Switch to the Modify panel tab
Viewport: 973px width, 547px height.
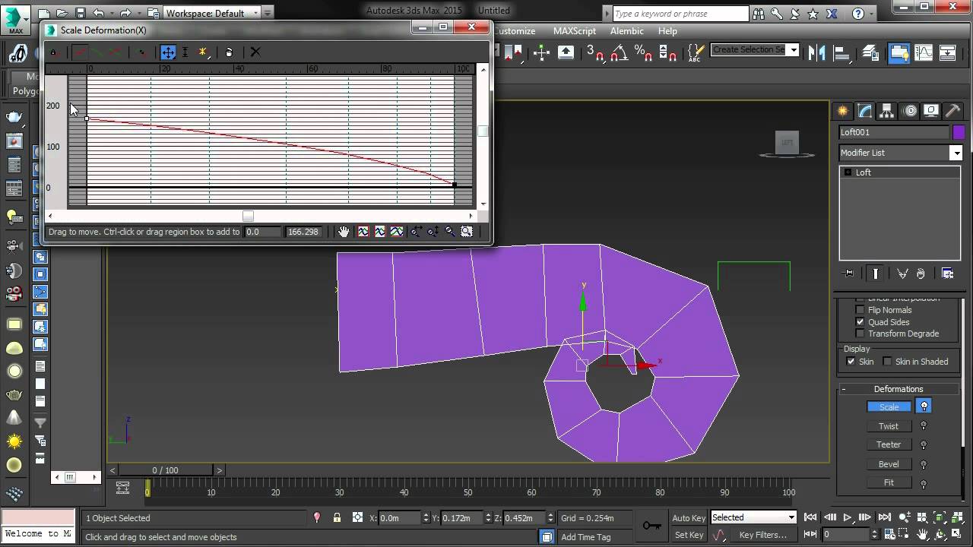865,111
